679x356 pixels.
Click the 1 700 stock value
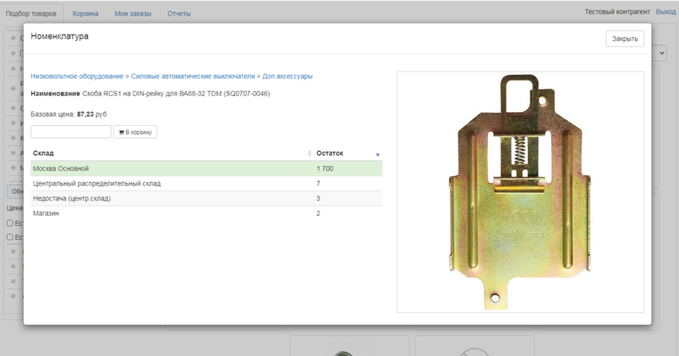pyautogui.click(x=325, y=169)
